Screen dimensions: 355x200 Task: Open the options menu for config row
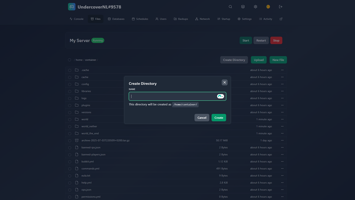282,84
